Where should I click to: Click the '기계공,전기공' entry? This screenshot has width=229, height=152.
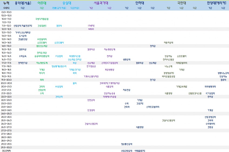point(75,70)
